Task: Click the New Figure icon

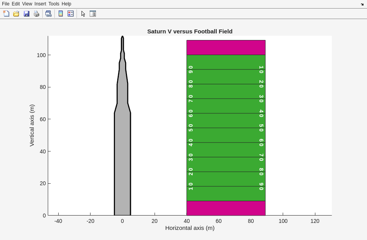Action: [x=6, y=14]
